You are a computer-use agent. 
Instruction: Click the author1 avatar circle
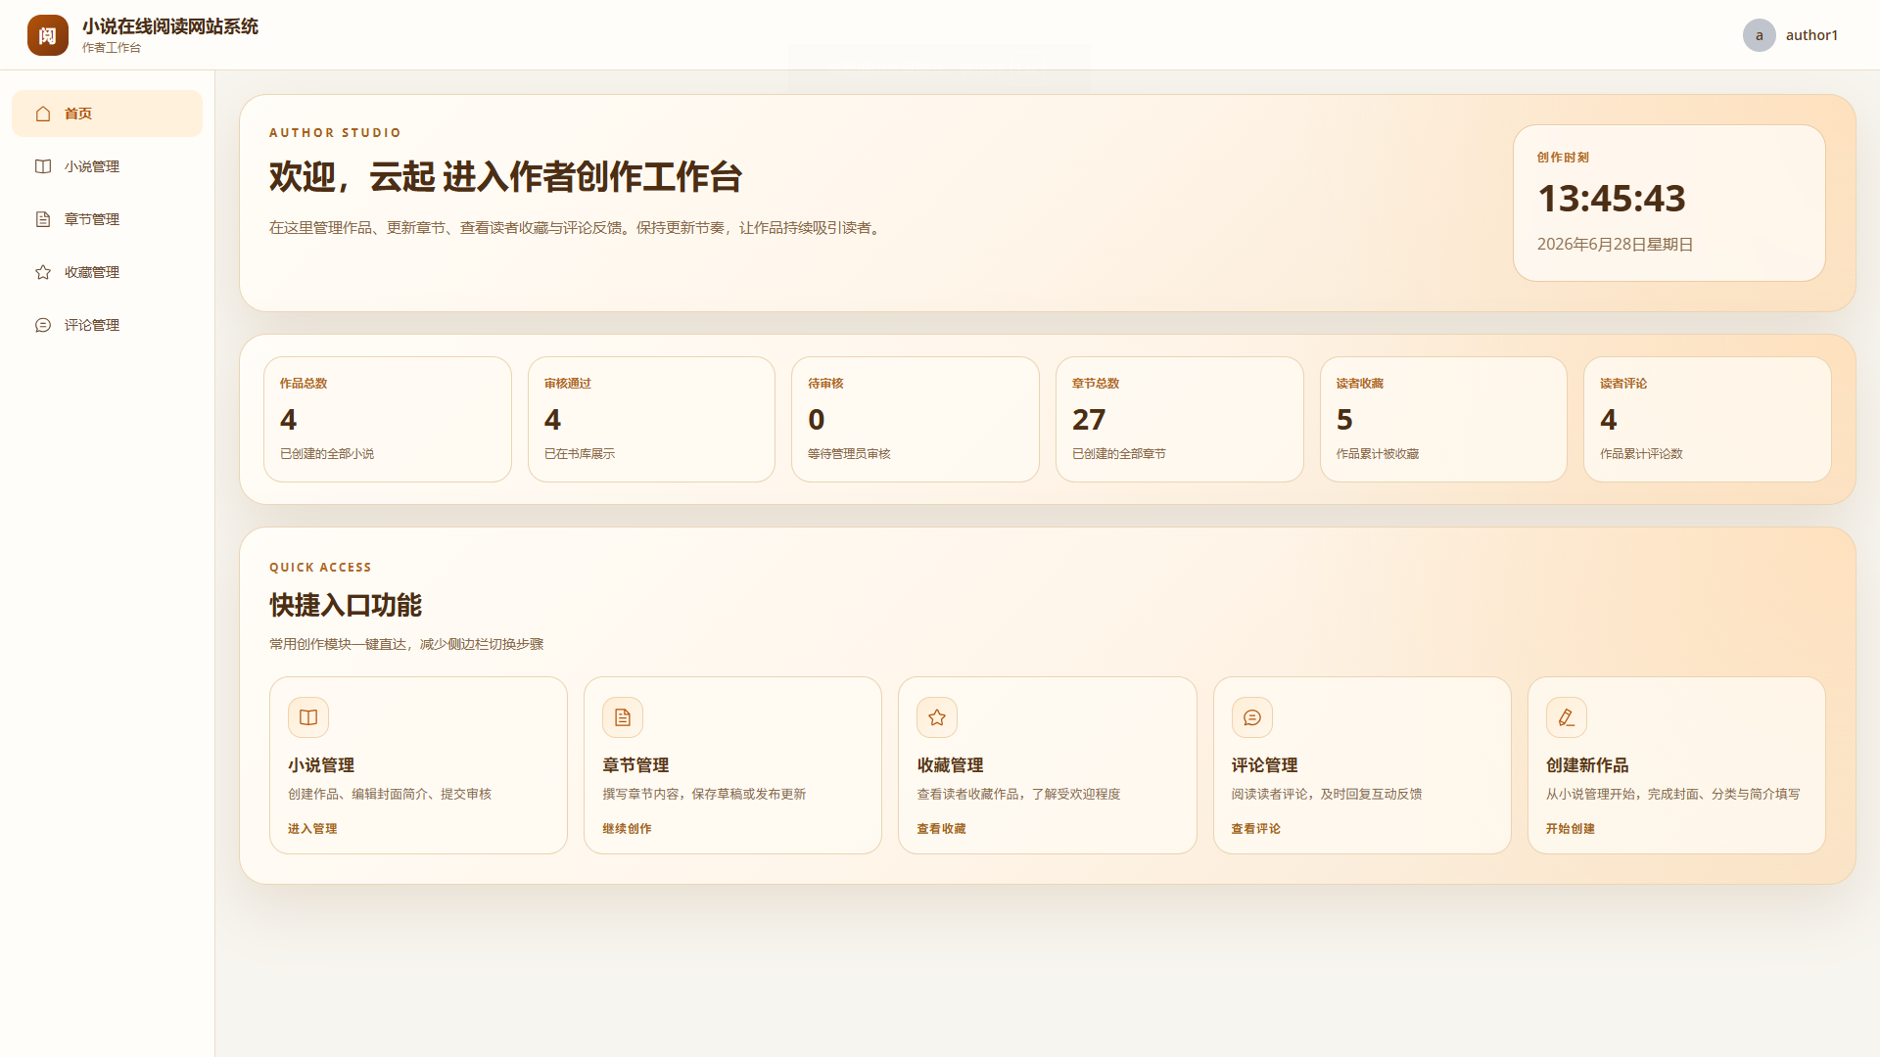point(1760,35)
